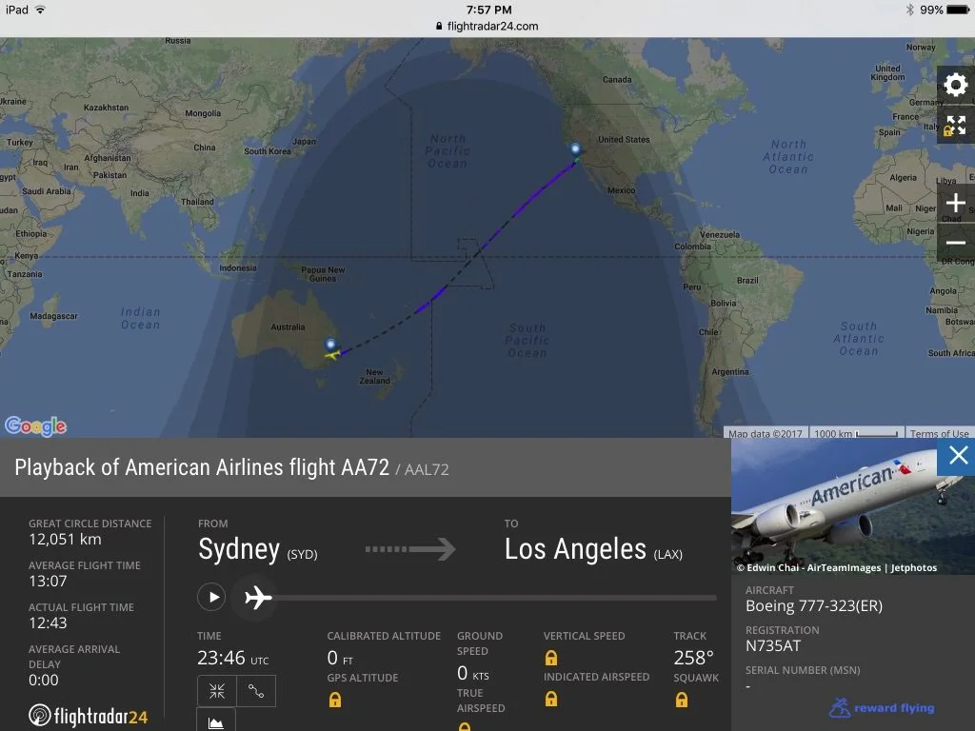Click the Los Angeles destination marker

tap(575, 149)
